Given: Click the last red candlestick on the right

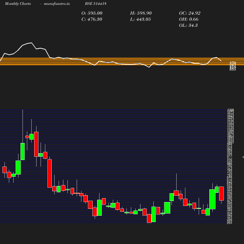Looking at the screenshot, I should [222, 193].
